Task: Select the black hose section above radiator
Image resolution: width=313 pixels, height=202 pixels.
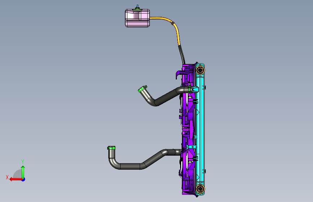Action: pyautogui.click(x=182, y=55)
